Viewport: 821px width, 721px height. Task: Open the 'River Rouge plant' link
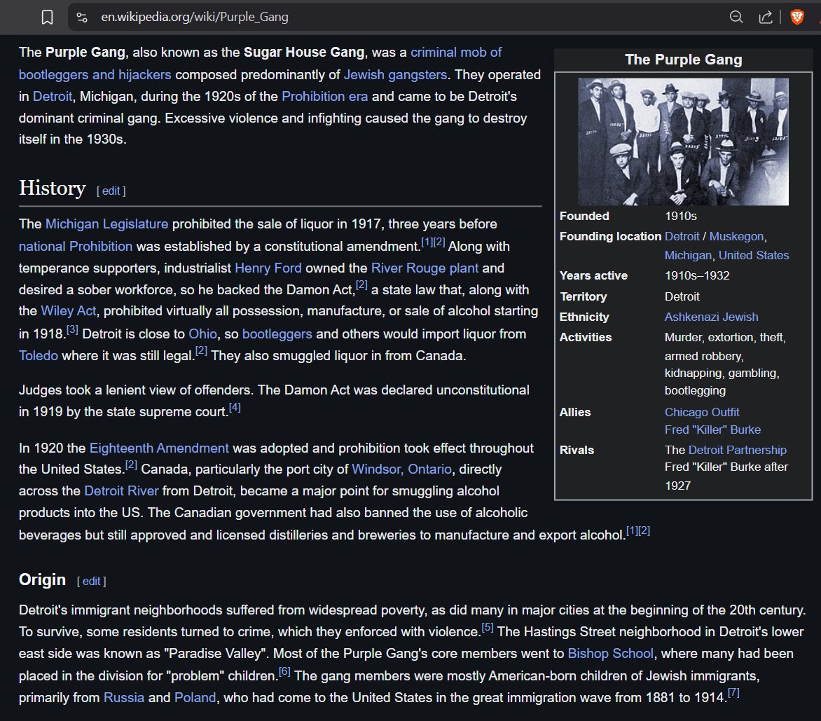425,268
